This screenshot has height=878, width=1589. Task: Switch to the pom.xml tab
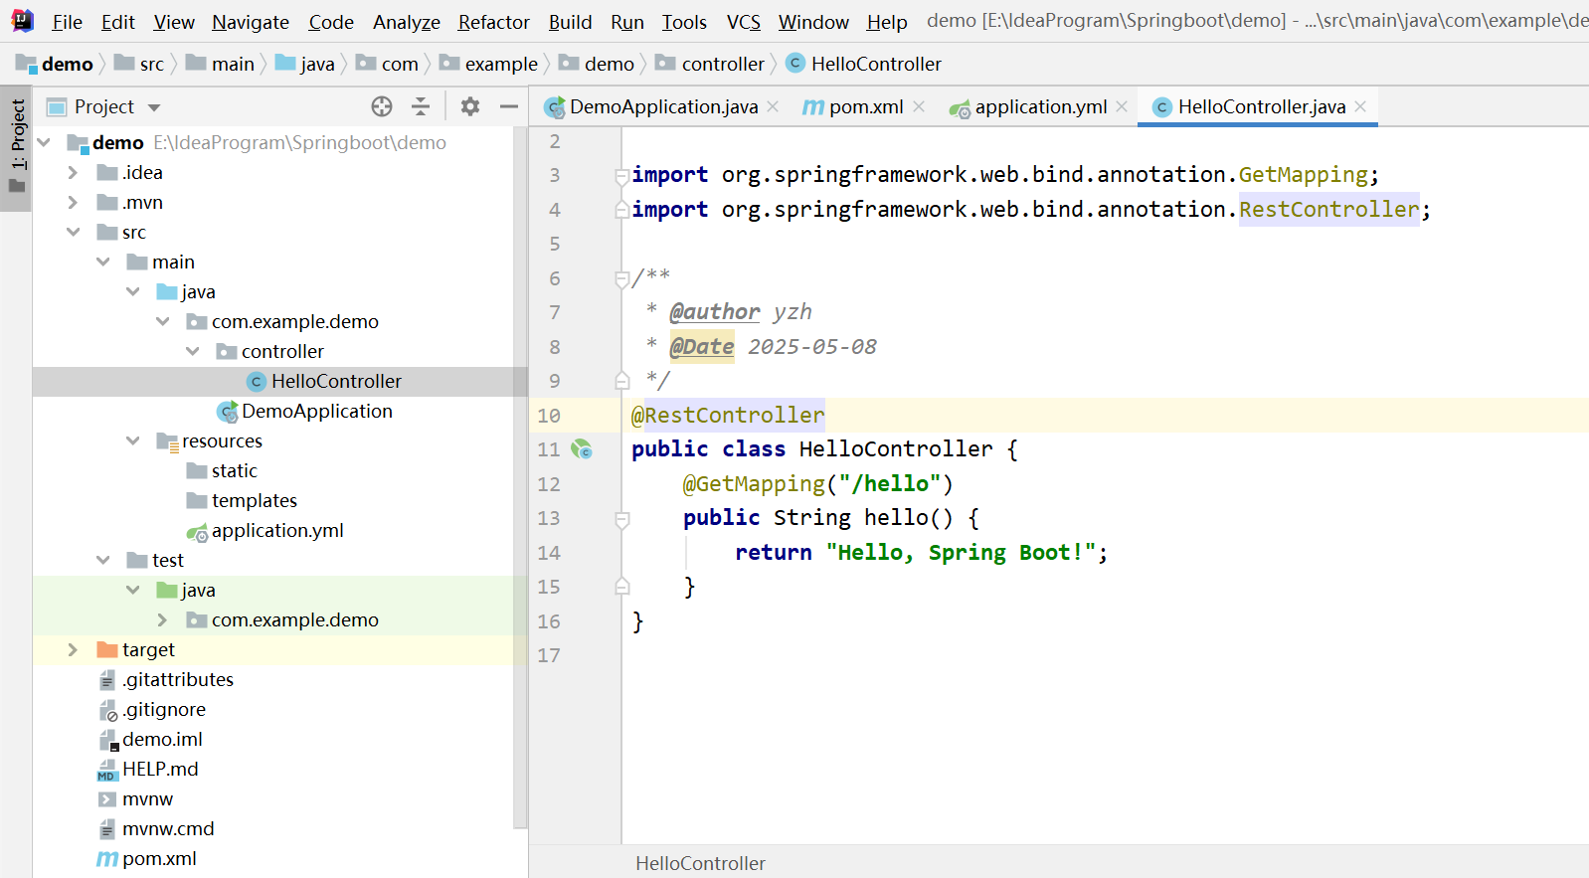(x=866, y=106)
